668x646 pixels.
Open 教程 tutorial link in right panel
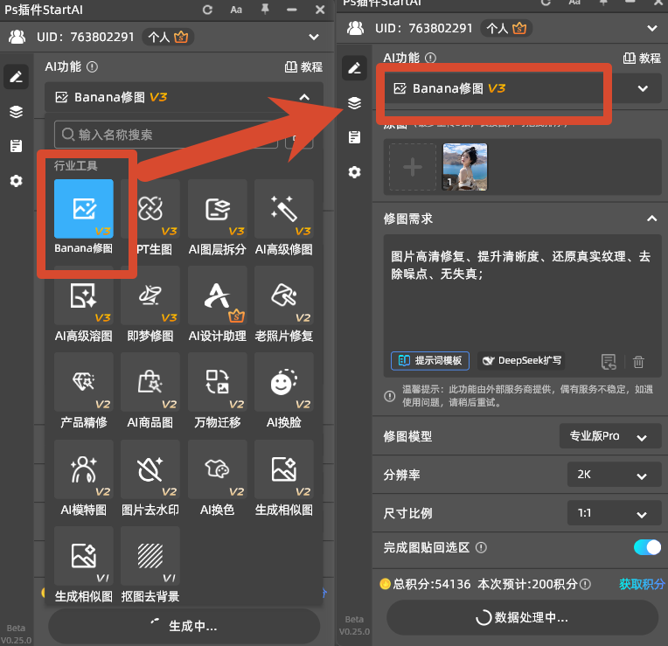point(642,58)
